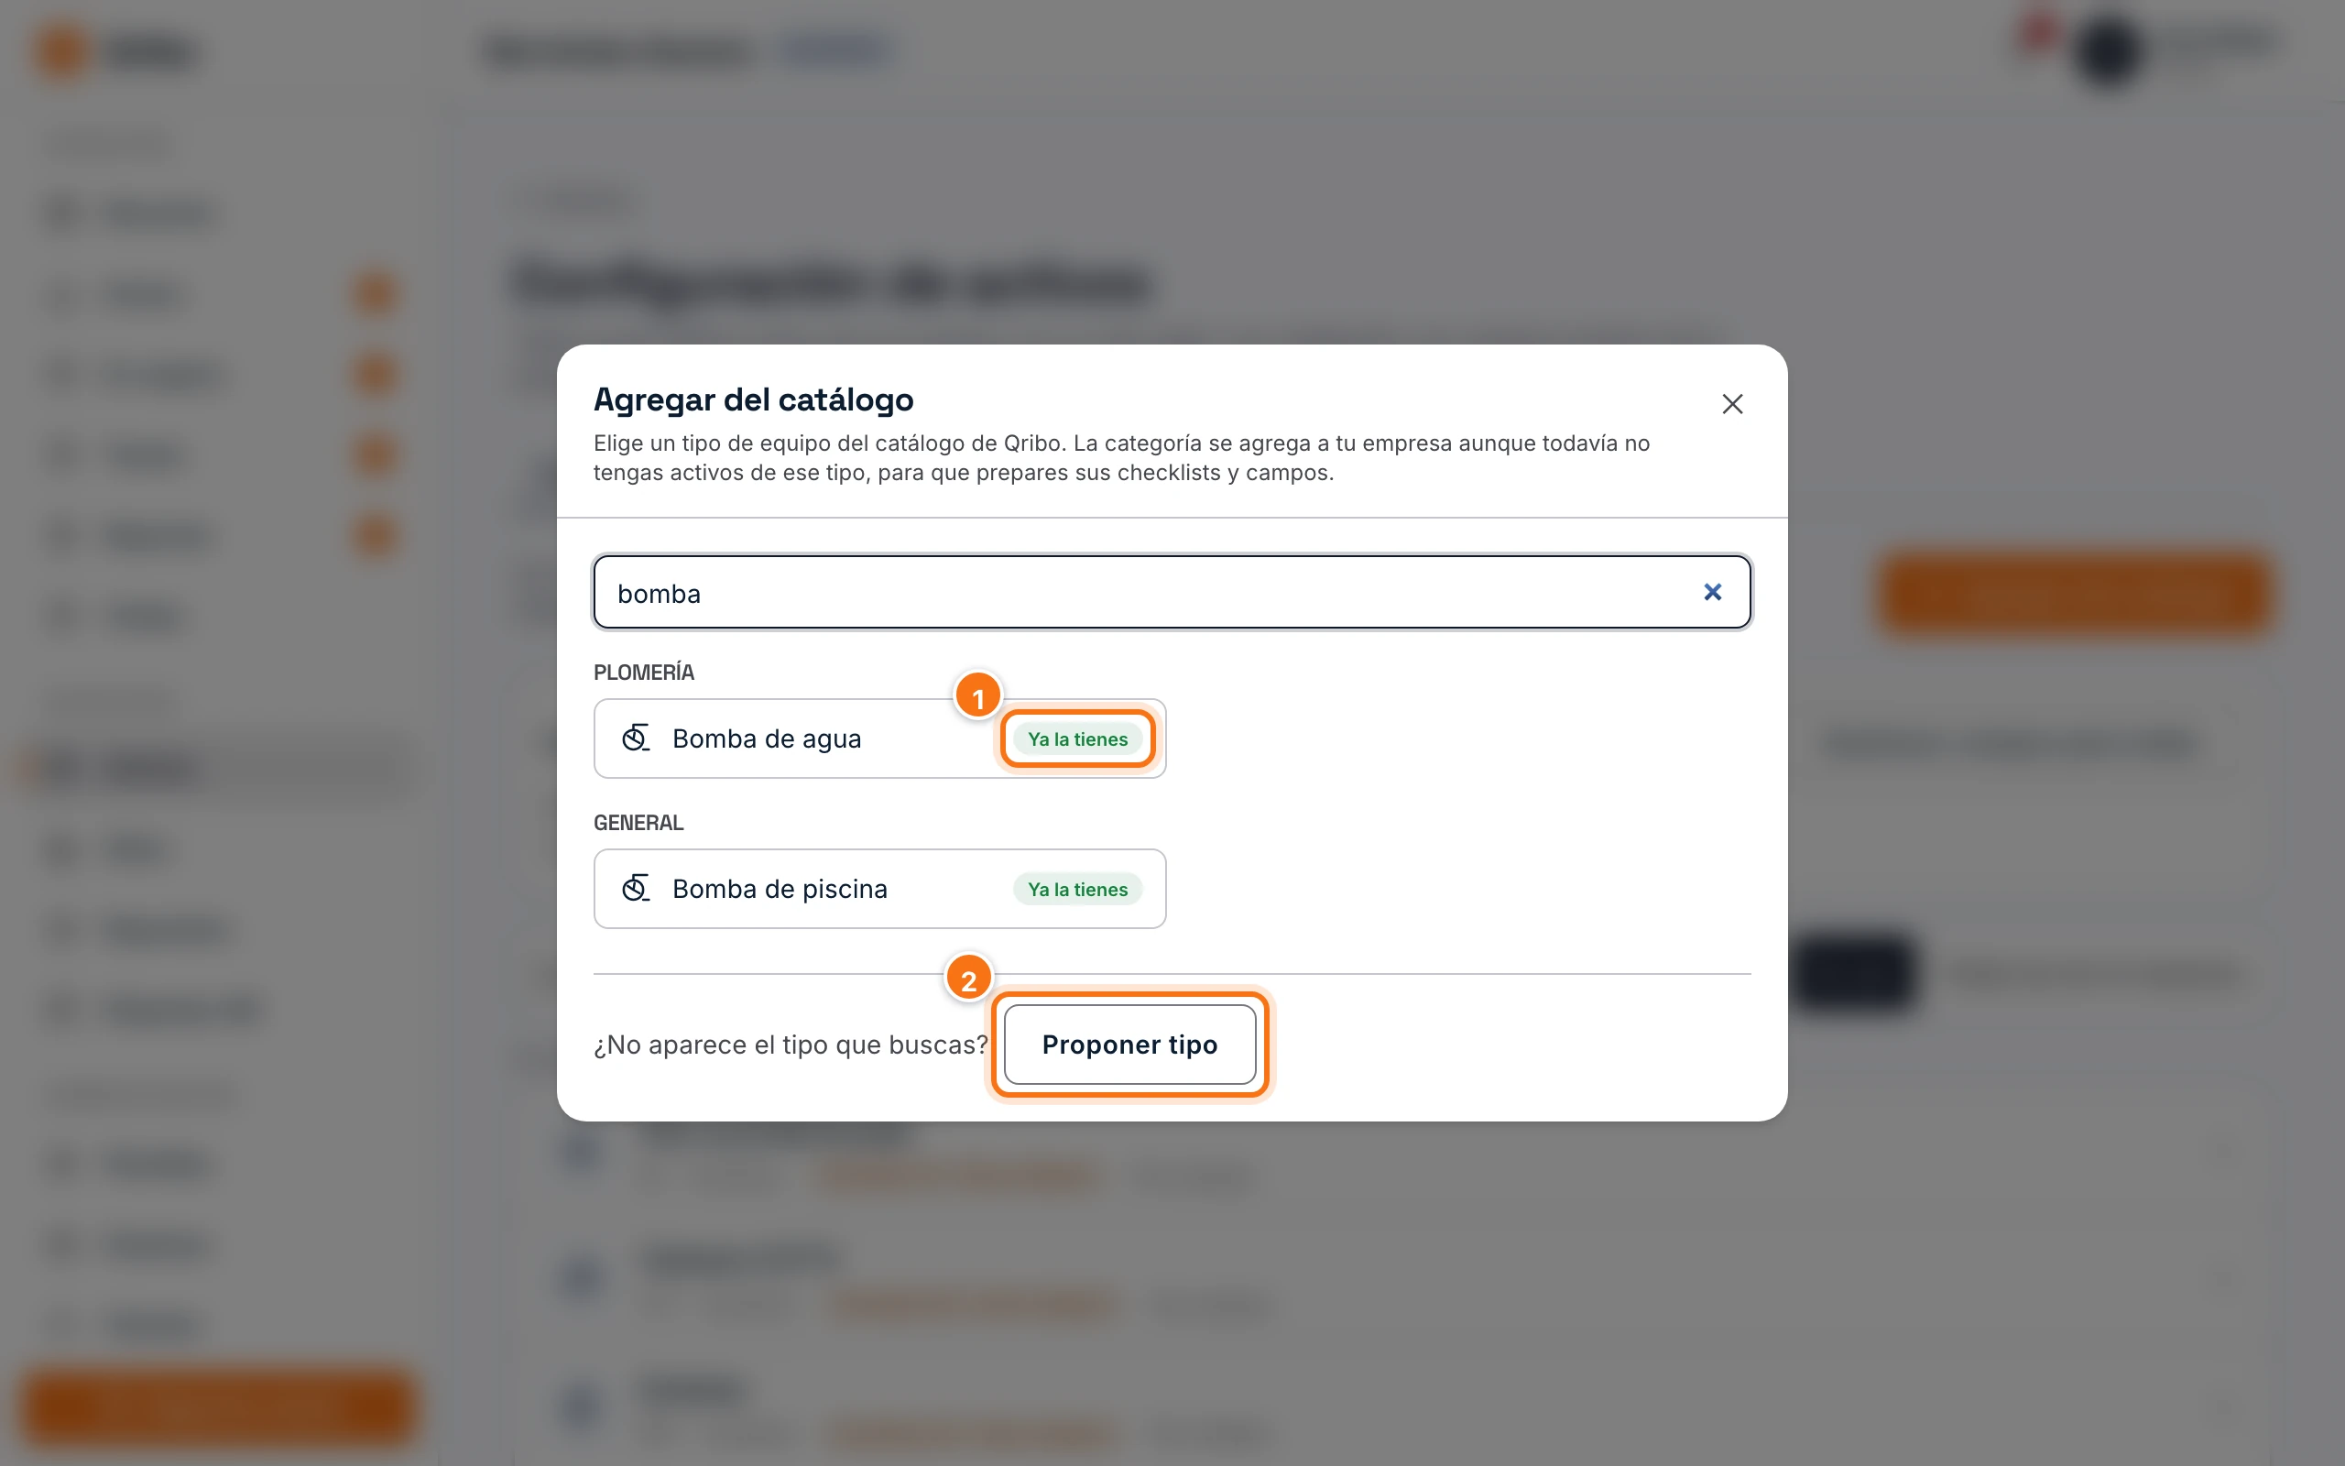The width and height of the screenshot is (2345, 1466).
Task: Select the Bomba de agua option
Action: 878,738
